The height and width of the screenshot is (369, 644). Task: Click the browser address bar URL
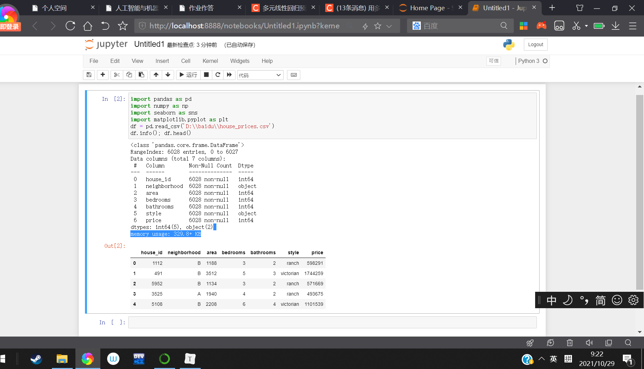tap(244, 26)
